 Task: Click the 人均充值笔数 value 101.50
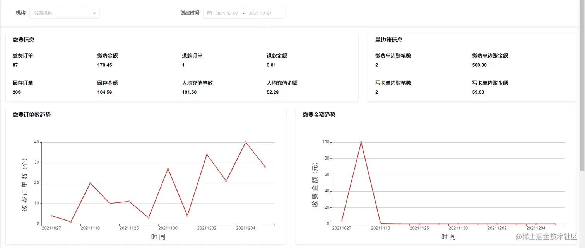click(x=189, y=92)
